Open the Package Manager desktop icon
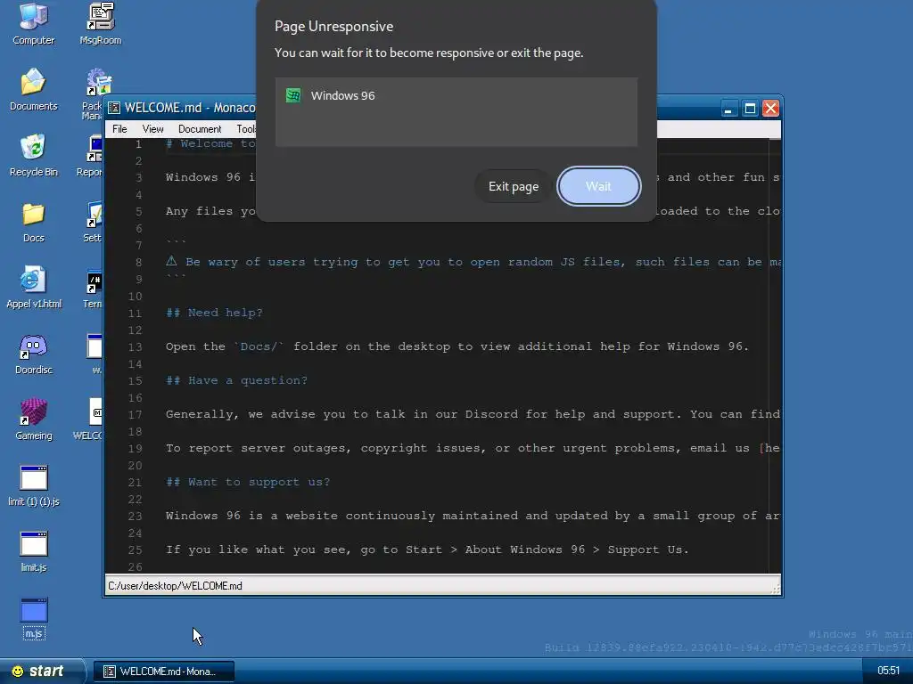 93,93
